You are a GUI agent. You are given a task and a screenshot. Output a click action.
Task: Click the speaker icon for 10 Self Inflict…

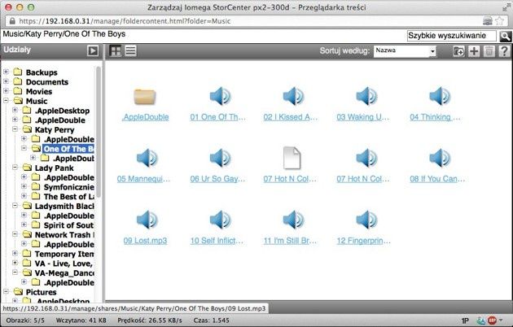click(220, 220)
